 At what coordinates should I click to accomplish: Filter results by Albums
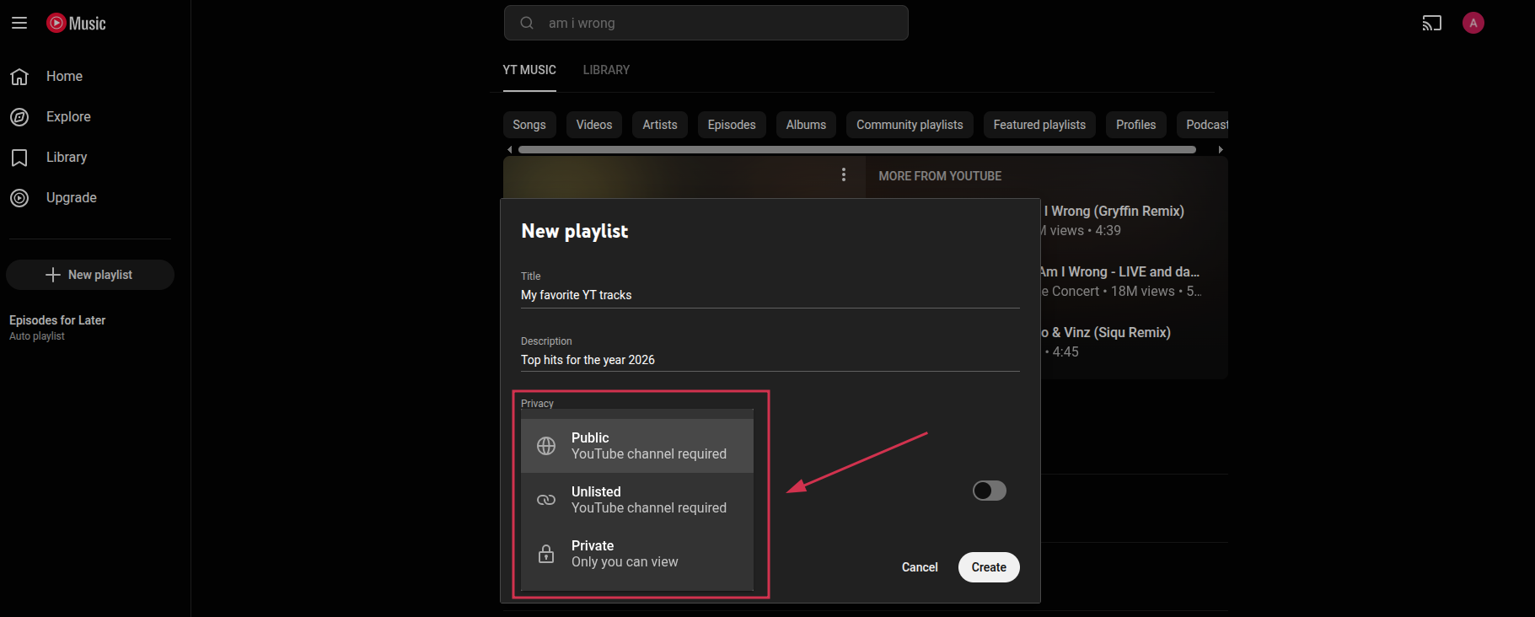tap(806, 125)
